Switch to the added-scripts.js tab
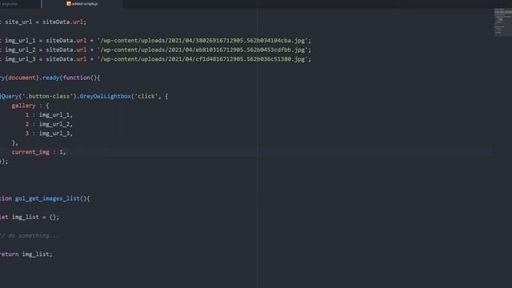 click(x=82, y=4)
